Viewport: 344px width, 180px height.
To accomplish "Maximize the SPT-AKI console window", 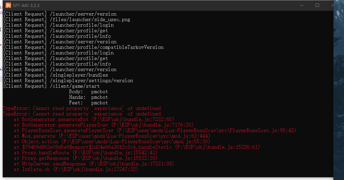I will (x=317, y=5).
